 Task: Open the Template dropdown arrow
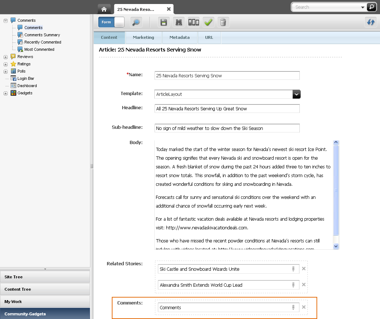coord(297,94)
